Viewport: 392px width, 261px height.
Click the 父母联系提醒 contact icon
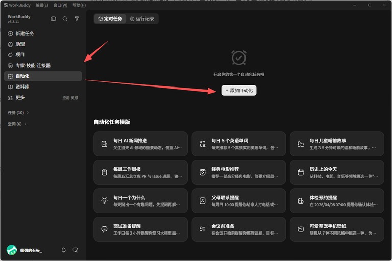tap(203, 200)
